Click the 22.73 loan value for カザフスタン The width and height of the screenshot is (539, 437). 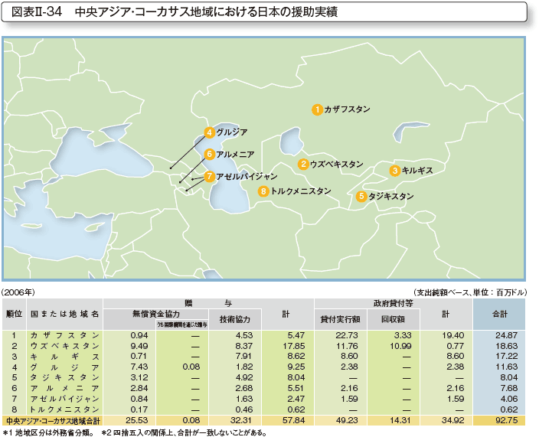coord(347,335)
